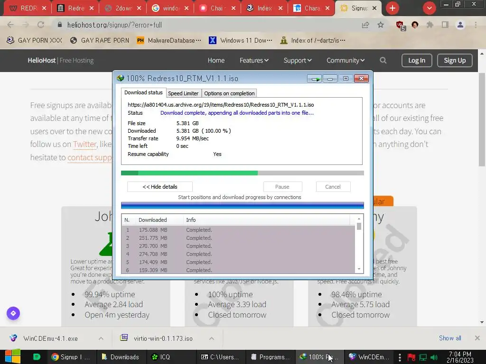Click the Sign Up button

pyautogui.click(x=455, y=60)
